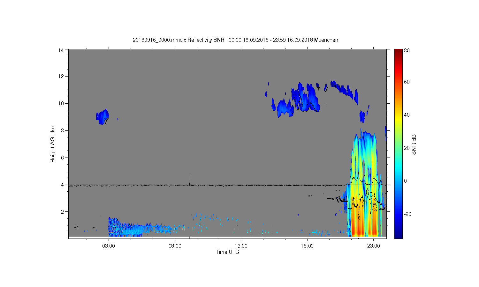Screen dimensions: 479x287
Task: Click the '0' value on the colorbar
Action: (406, 181)
